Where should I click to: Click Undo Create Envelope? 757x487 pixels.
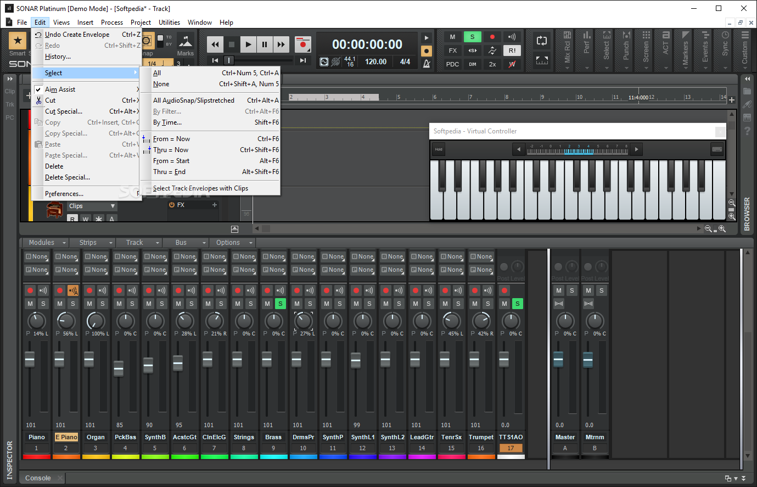tap(86, 35)
